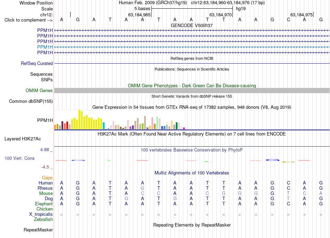
Task: Click the orange Gaps row label
Action: click(x=47, y=178)
